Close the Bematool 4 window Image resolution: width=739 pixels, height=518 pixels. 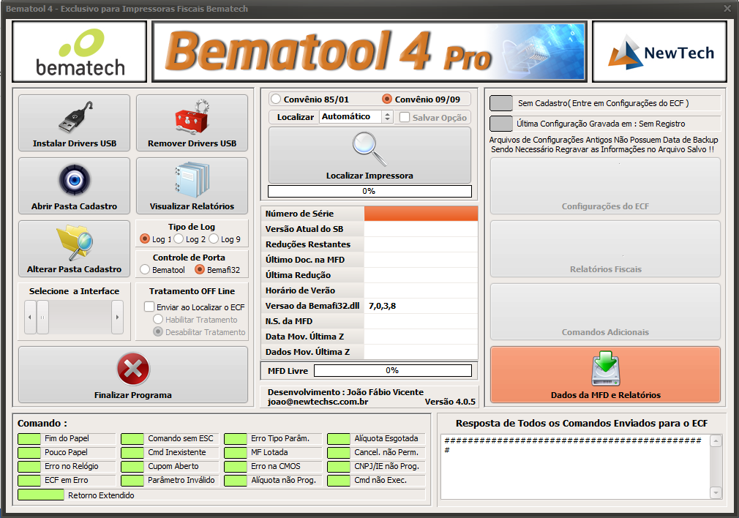click(727, 9)
